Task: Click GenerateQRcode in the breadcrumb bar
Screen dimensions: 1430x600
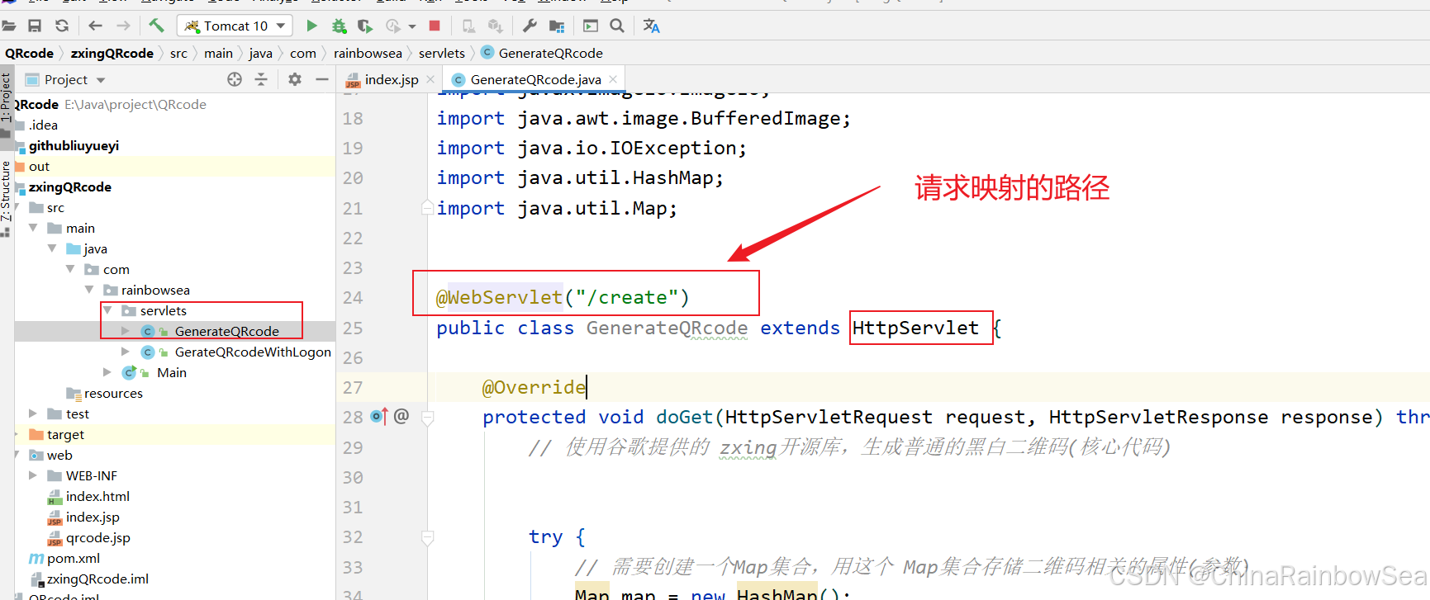Action: point(542,53)
